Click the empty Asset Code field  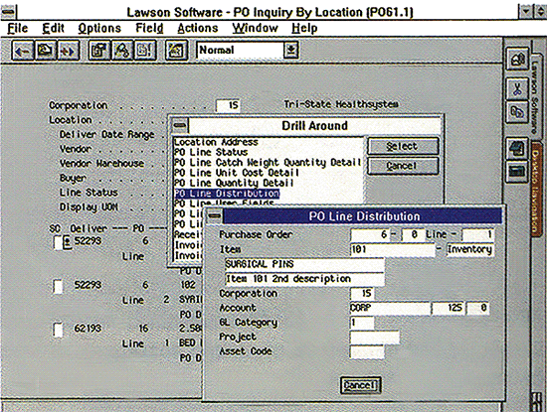[367, 352]
